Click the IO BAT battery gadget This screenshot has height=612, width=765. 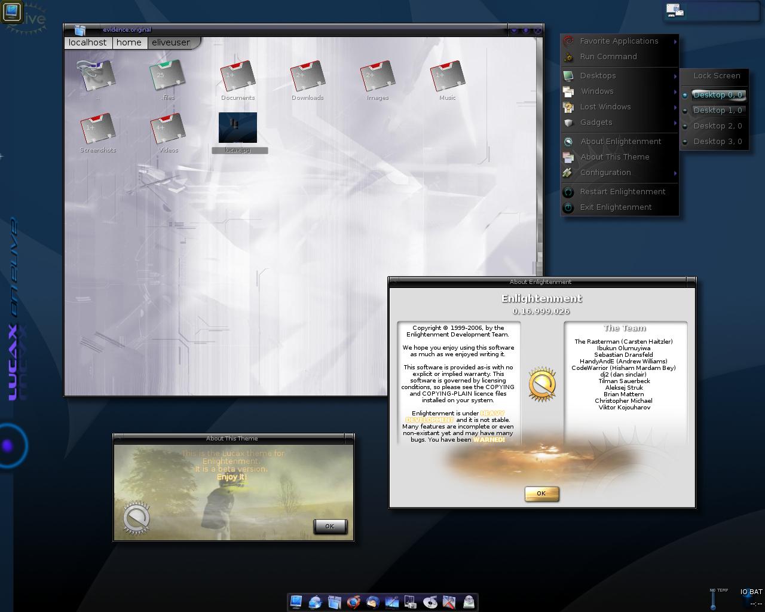tap(751, 596)
